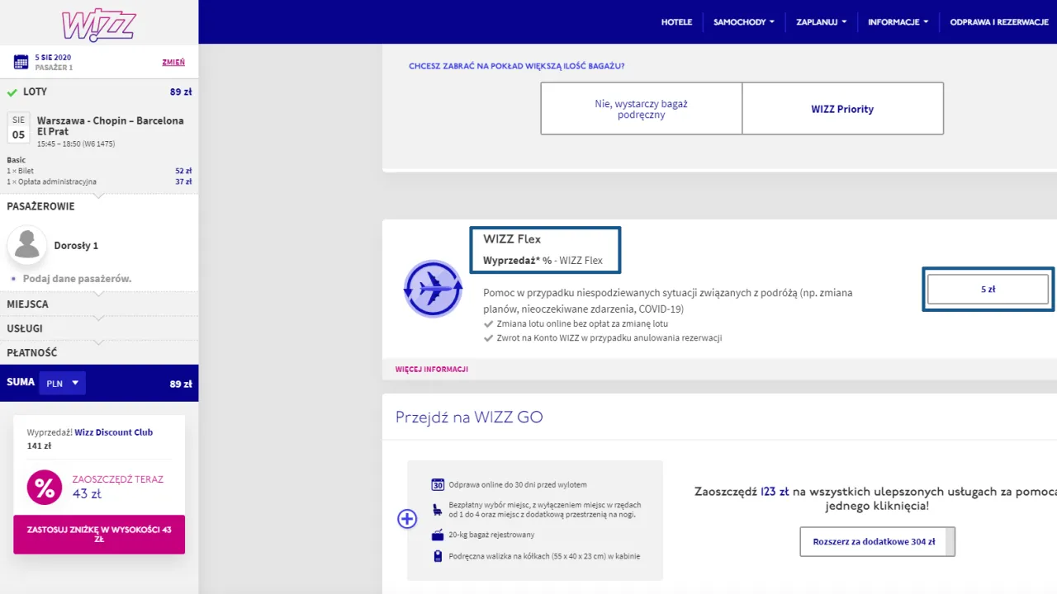
Task: Select the WIZZ Priority option
Action: click(x=842, y=108)
